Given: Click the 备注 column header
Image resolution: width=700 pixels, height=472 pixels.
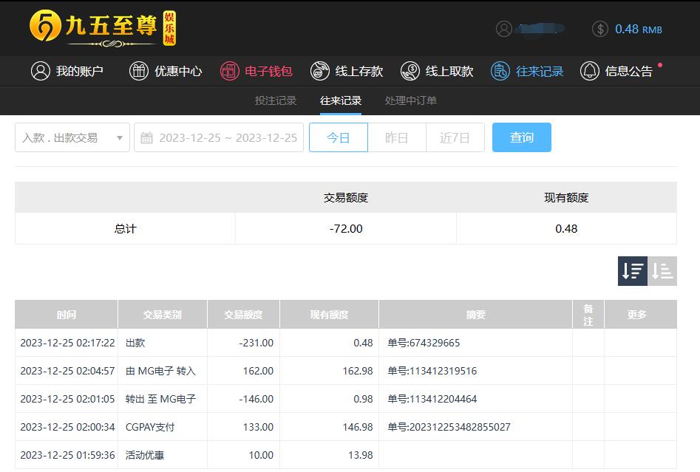Looking at the screenshot, I should pyautogui.click(x=588, y=315).
